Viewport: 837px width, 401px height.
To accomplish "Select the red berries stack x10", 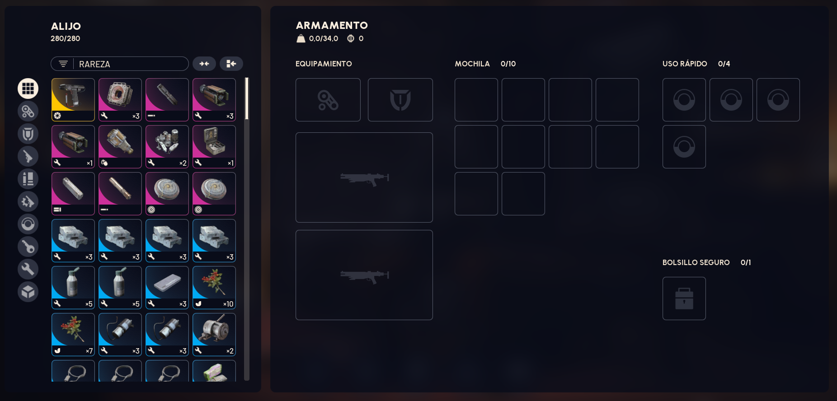I will (x=214, y=288).
